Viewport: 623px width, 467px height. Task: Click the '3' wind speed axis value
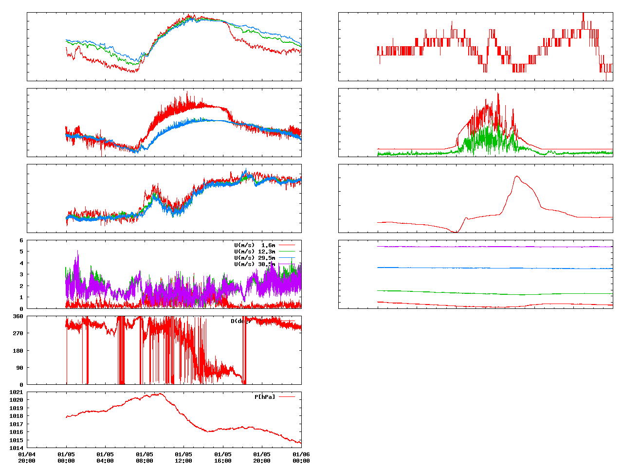[21, 274]
